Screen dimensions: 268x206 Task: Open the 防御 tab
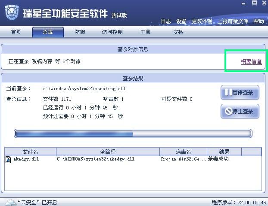point(80,32)
